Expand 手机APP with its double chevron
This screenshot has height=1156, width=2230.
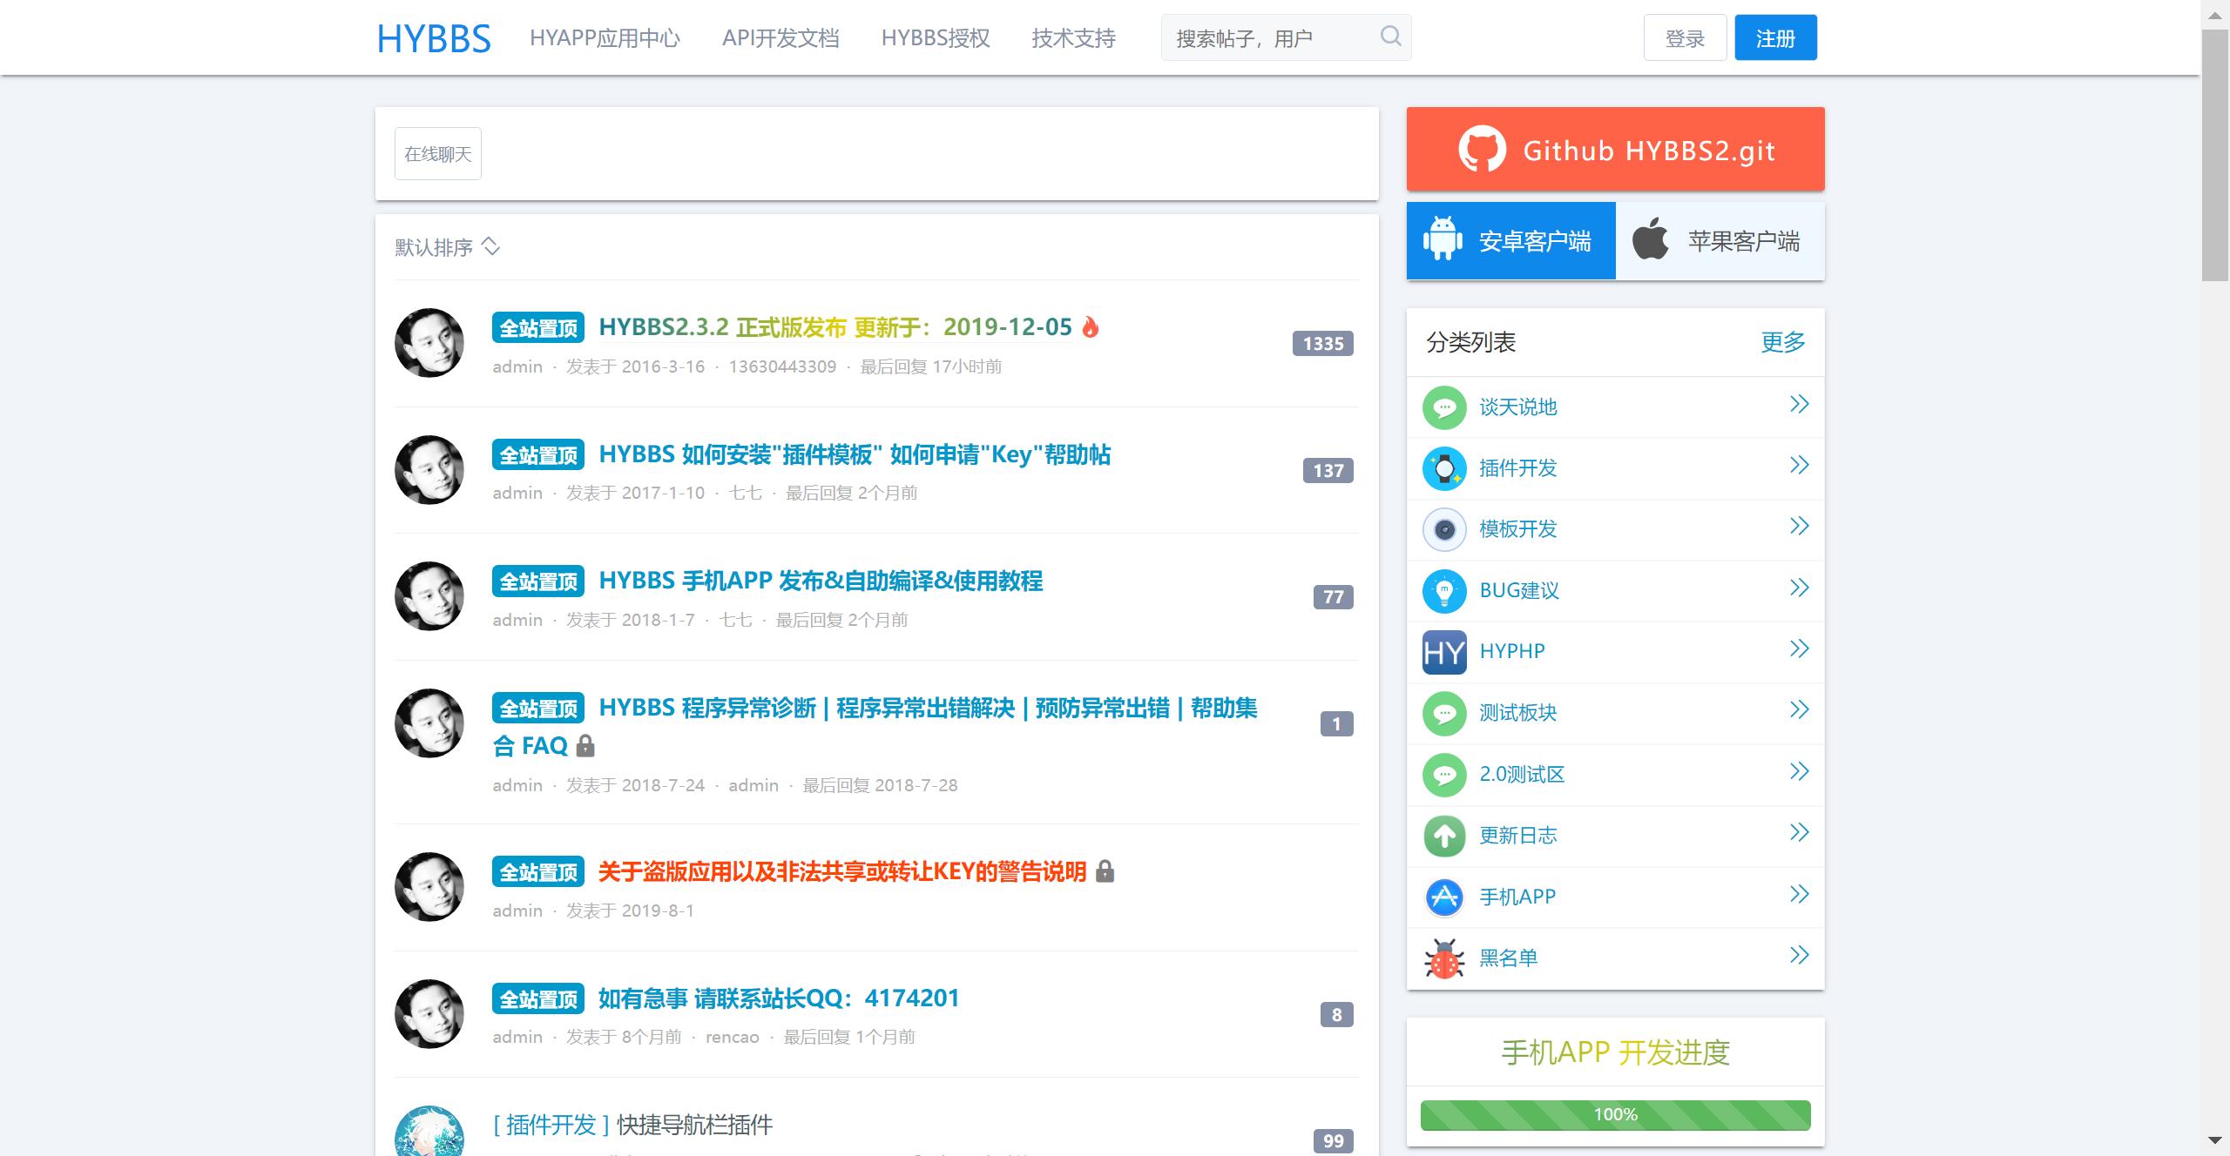(x=1800, y=894)
